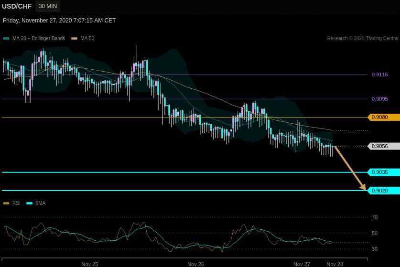This screenshot has height=267, width=400.
Task: Click the RSI 70 level label
Action: (375, 217)
